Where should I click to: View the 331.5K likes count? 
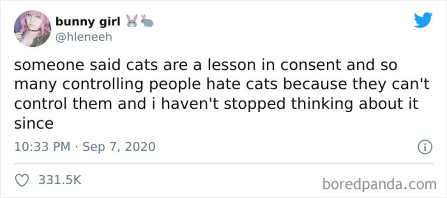click(x=60, y=181)
